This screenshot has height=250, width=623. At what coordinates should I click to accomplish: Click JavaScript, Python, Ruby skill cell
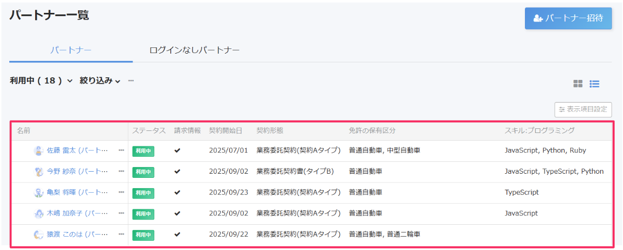coord(546,151)
